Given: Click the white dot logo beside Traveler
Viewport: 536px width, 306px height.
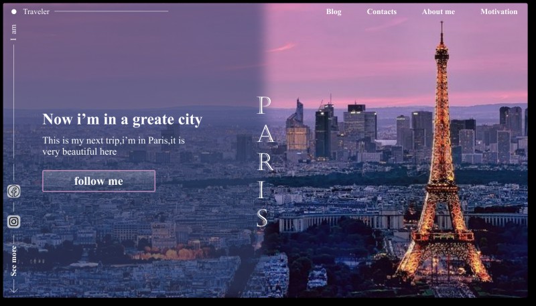Looking at the screenshot, I should (13, 11).
